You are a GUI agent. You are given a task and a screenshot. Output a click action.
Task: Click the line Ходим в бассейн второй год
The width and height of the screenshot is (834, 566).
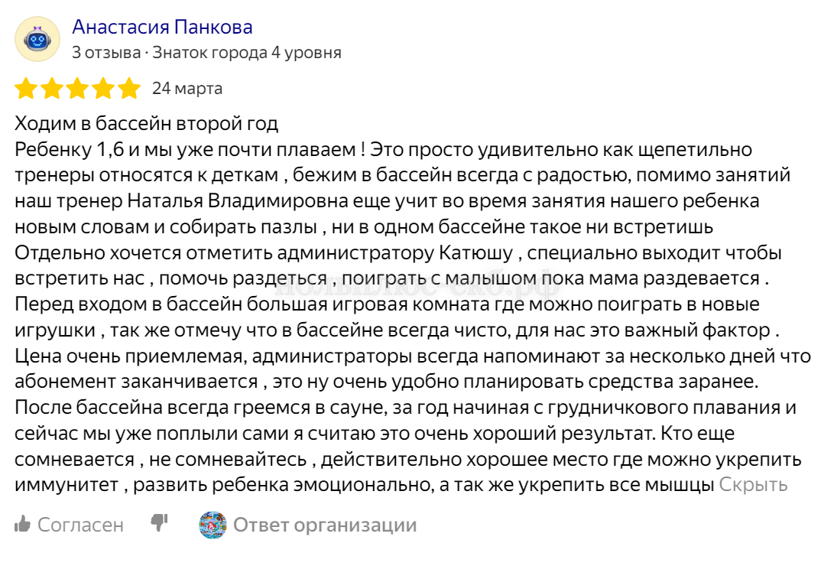[x=147, y=122]
